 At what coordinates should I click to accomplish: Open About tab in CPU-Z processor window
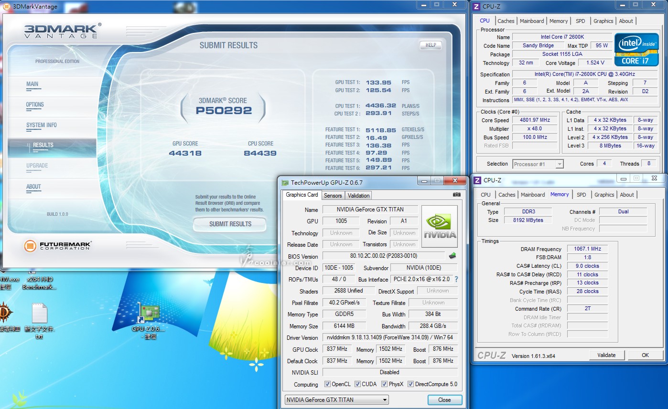626,21
